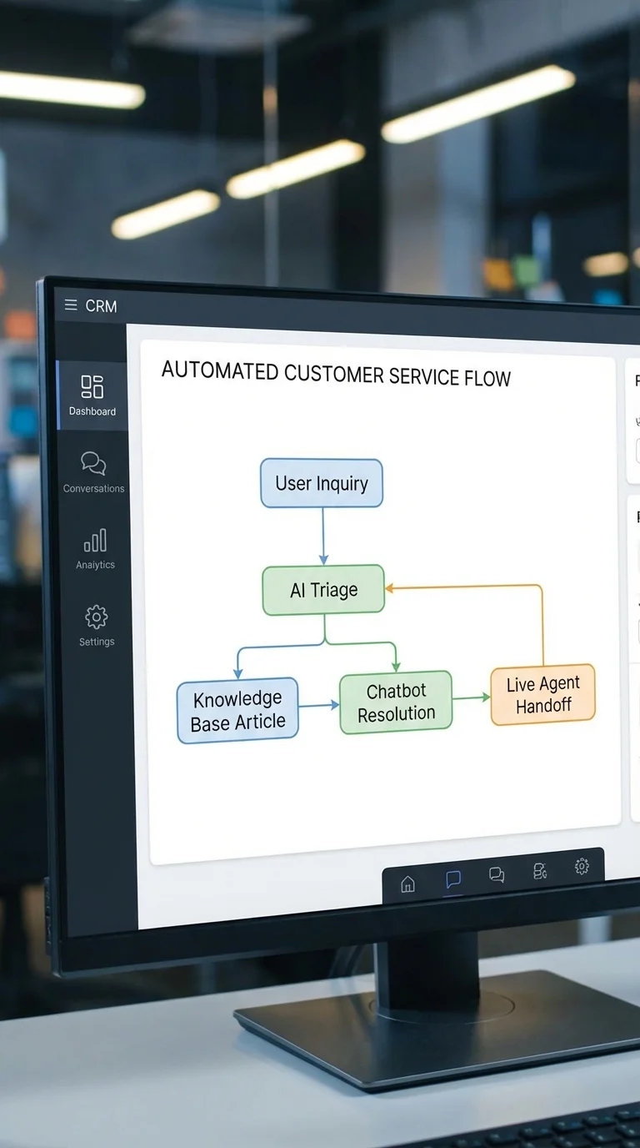Click the Dashboard label text
This screenshot has width=640, height=1148.
[x=92, y=411]
